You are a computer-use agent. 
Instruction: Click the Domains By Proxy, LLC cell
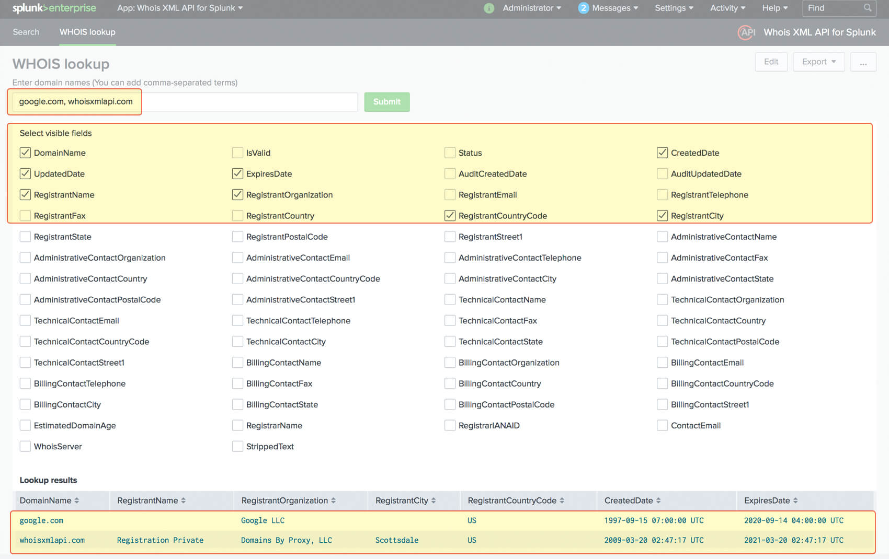pos(287,540)
